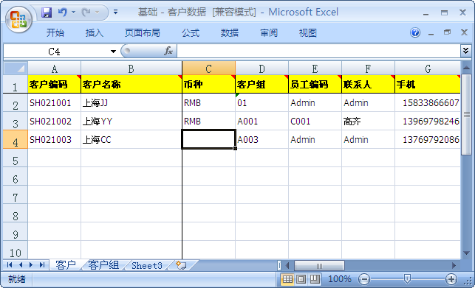Select cell containing A003
Viewport: 475px width, 288px height.
[x=262, y=140]
